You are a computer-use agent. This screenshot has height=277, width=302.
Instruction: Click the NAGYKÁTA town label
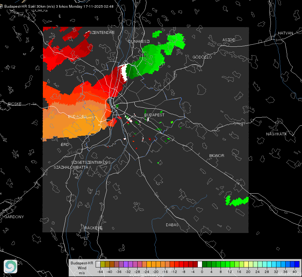276,134
